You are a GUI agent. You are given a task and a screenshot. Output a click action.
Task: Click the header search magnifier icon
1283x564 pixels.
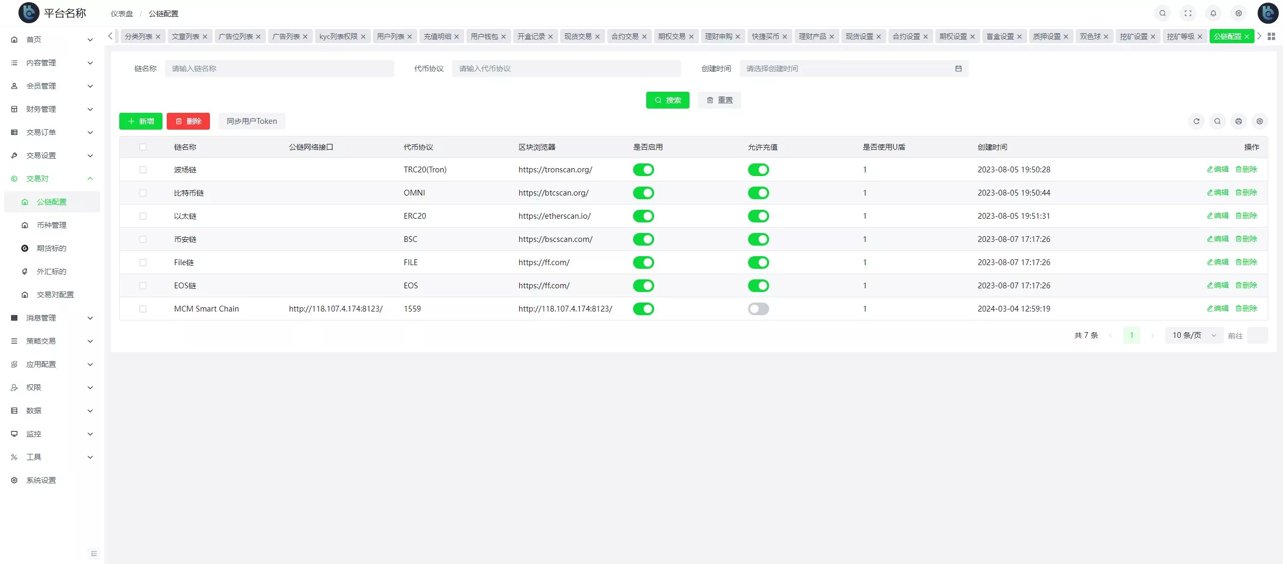(x=1162, y=13)
